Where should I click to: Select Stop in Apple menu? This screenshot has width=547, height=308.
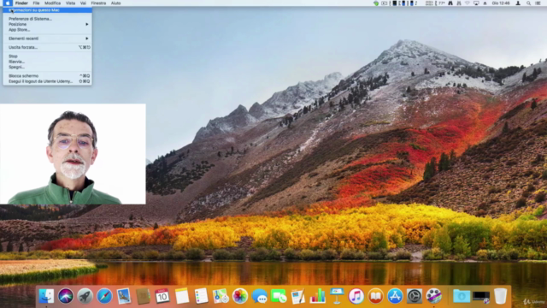tap(48, 56)
